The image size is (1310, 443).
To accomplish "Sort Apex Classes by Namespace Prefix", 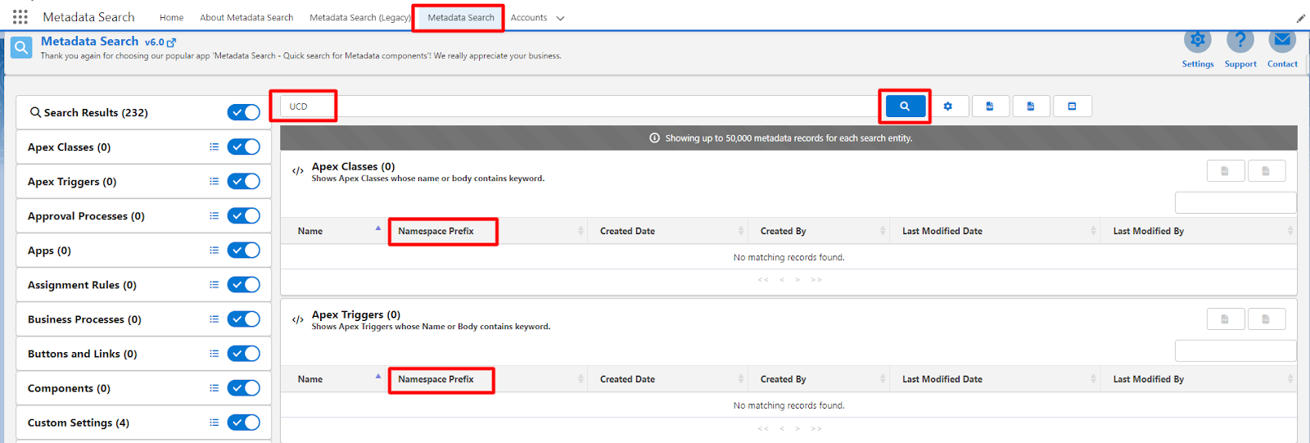I will [487, 231].
